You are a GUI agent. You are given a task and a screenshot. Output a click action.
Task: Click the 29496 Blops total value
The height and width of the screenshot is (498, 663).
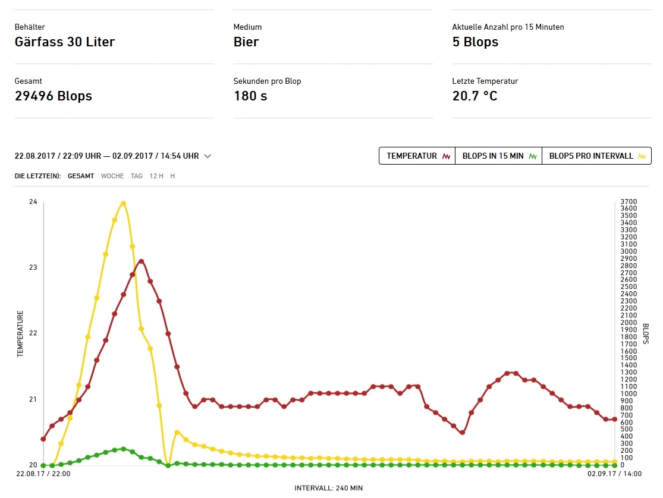(x=54, y=96)
